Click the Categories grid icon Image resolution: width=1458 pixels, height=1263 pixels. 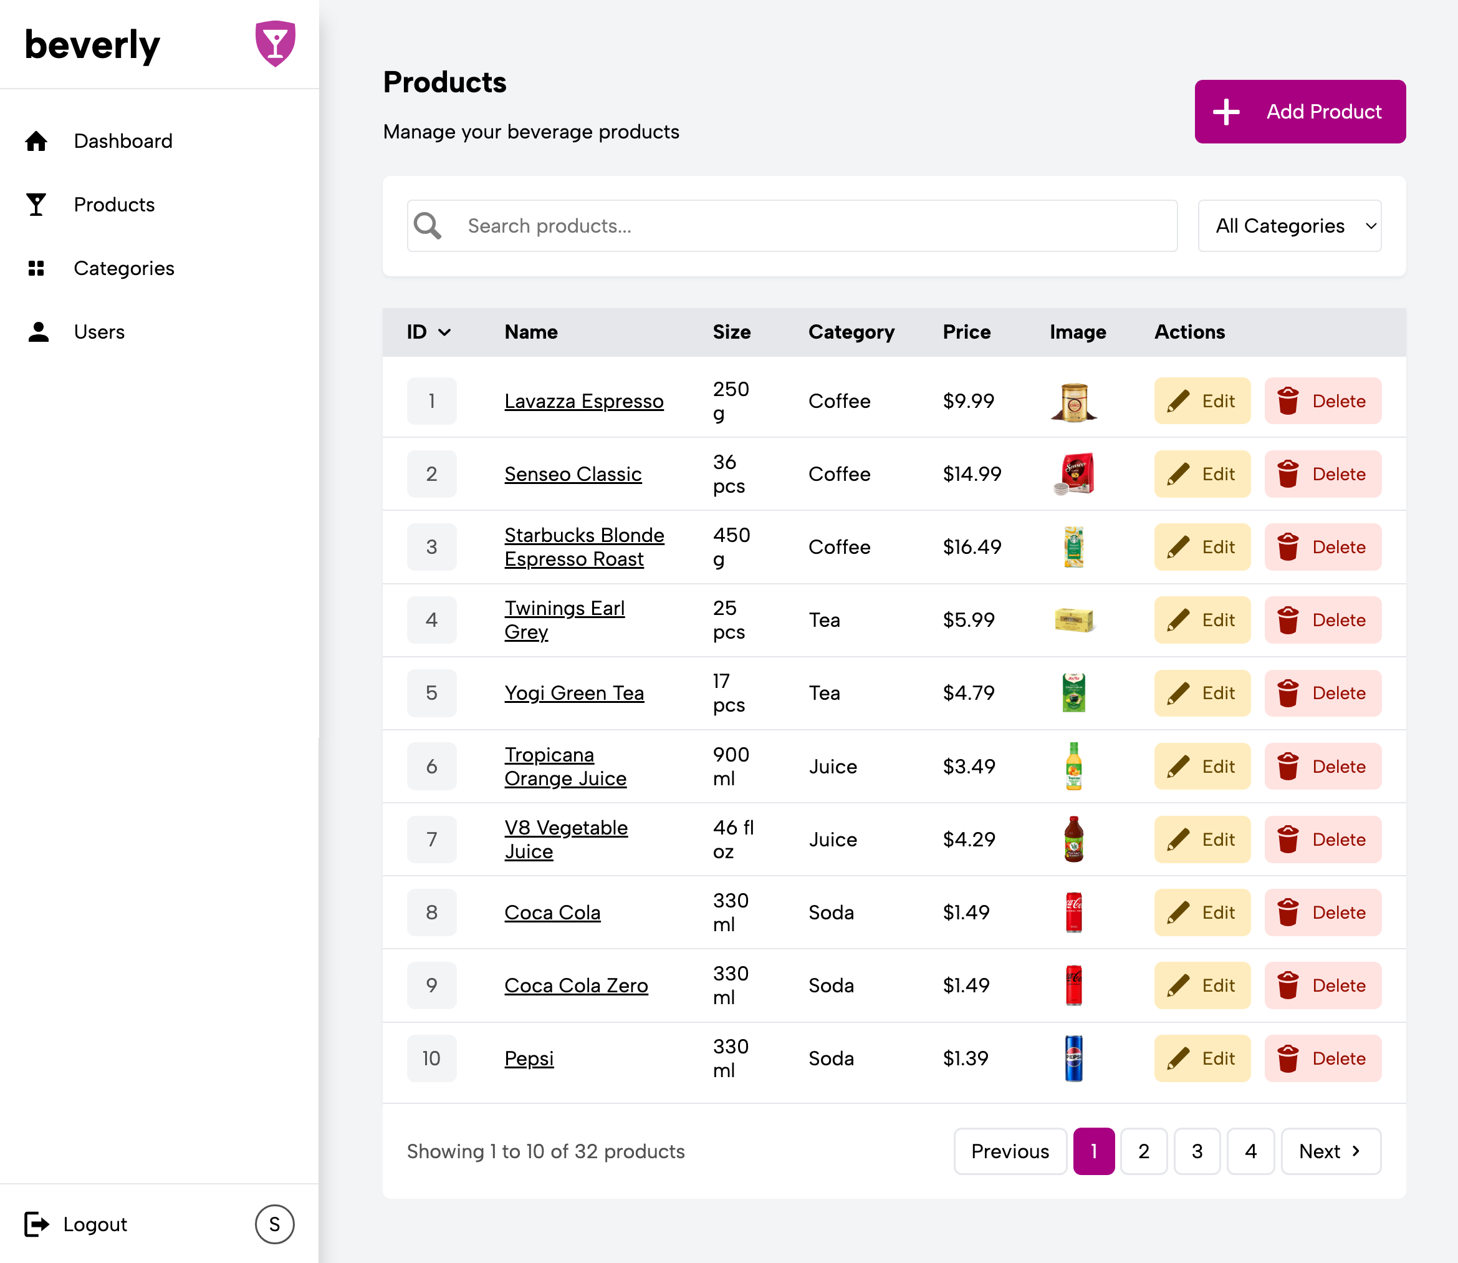(37, 269)
